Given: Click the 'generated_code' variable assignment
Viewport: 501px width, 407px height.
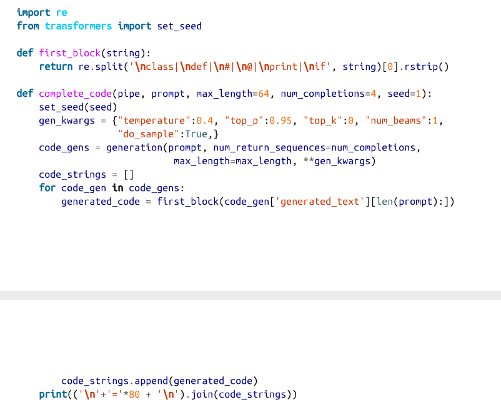Looking at the screenshot, I should click(x=101, y=202).
